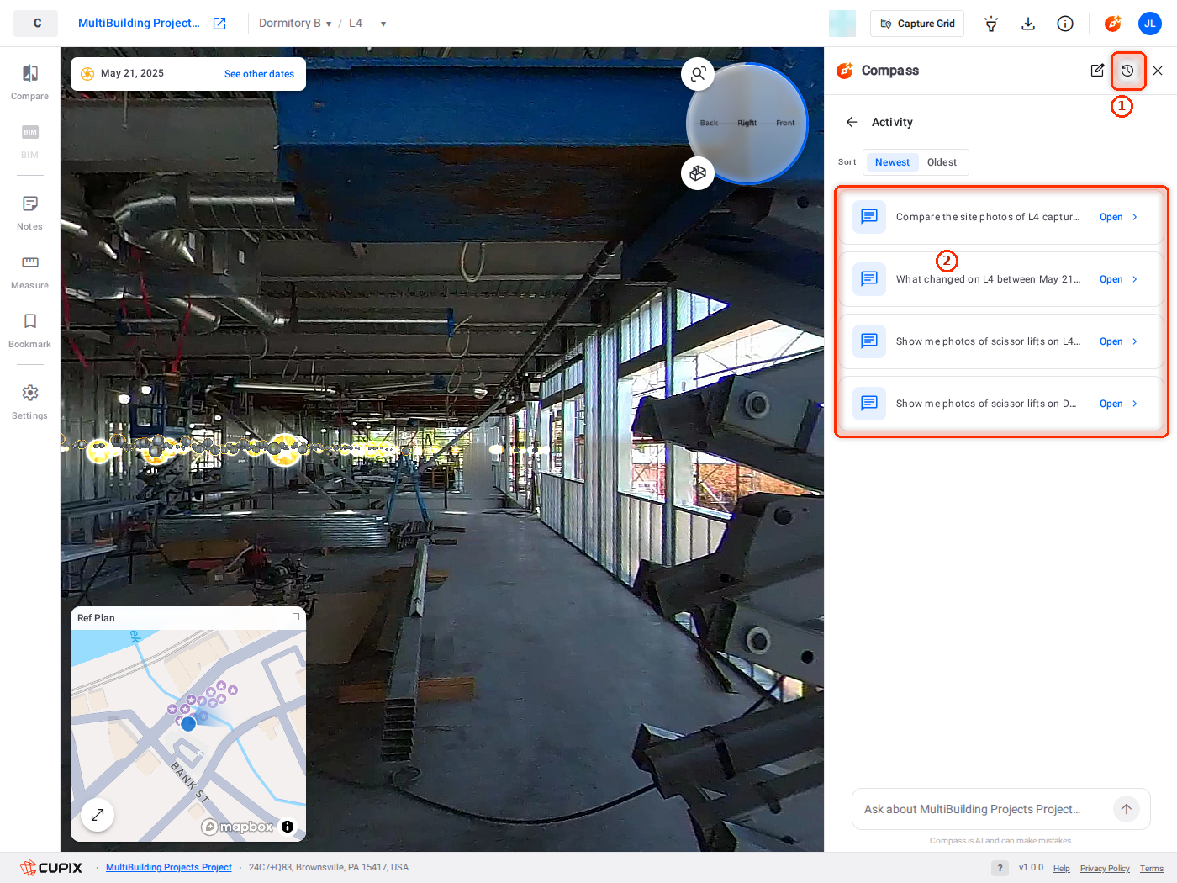Screen dimensions: 1177x883
Task: Open the JL user avatar menu
Action: tap(1150, 24)
